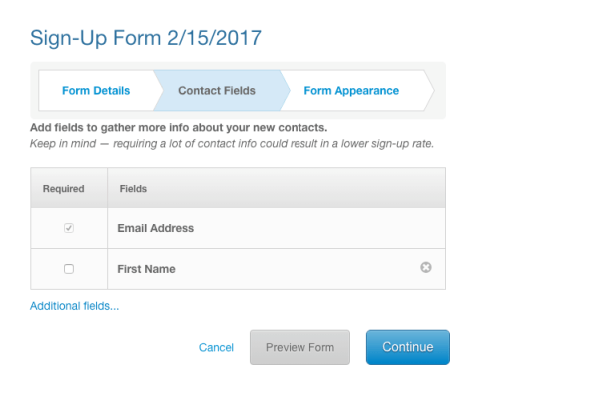Click the Required column header
Viewport: 599px width, 401px height.
(65, 188)
